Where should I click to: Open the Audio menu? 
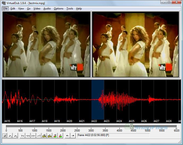47,9
